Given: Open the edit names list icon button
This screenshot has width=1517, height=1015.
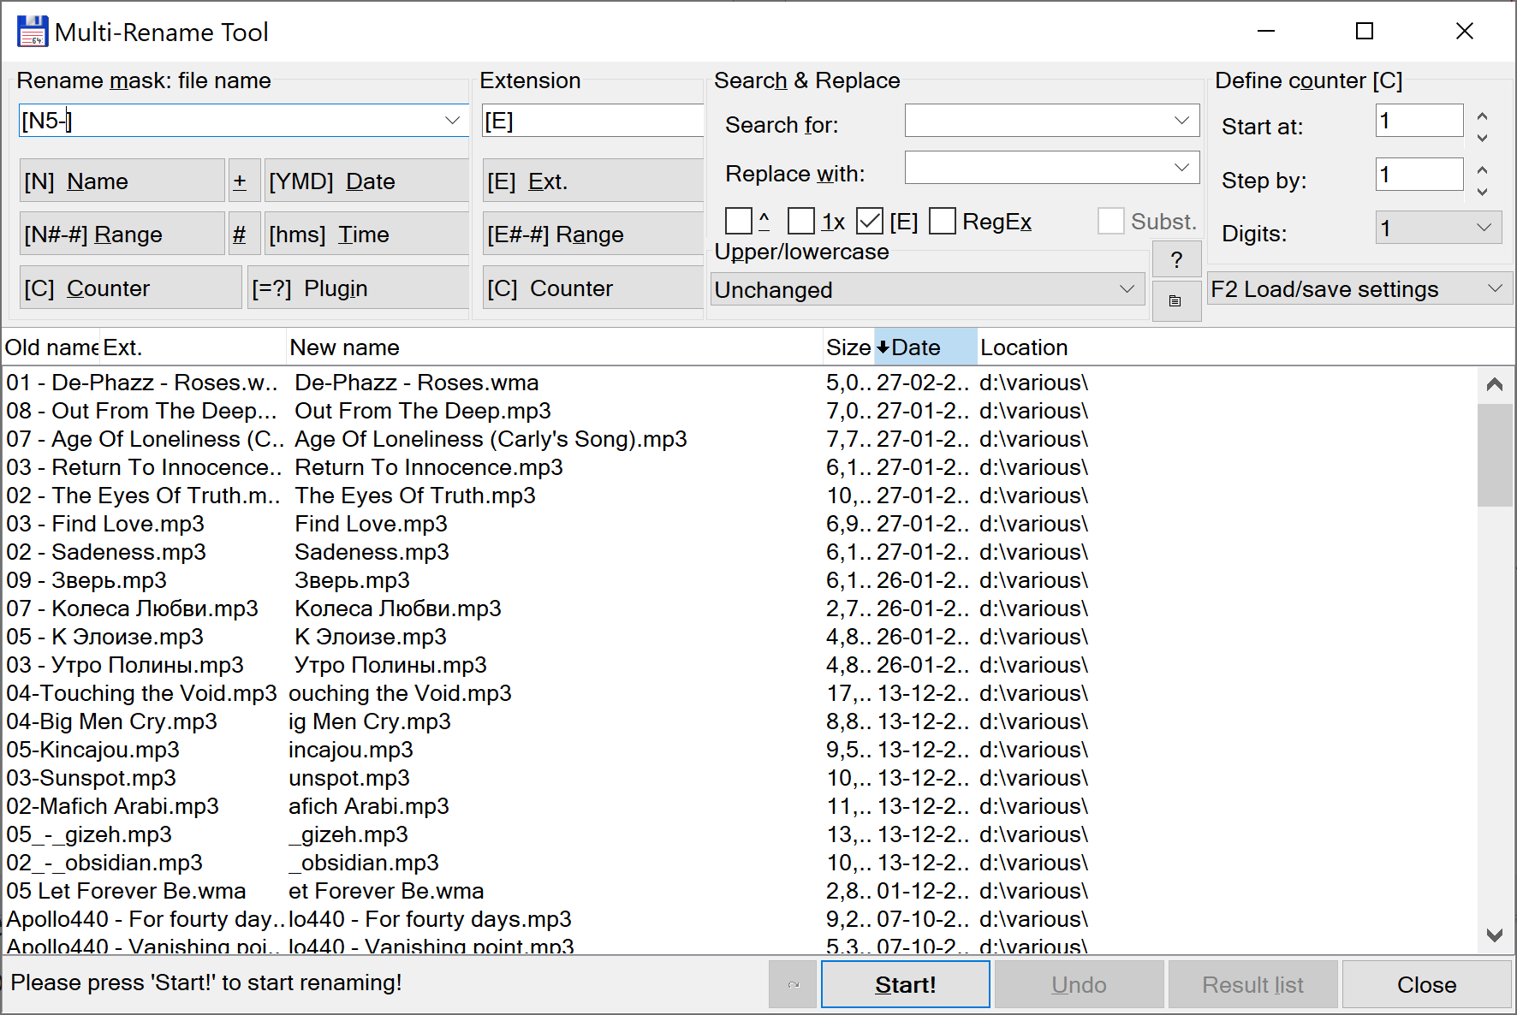Looking at the screenshot, I should [1176, 301].
